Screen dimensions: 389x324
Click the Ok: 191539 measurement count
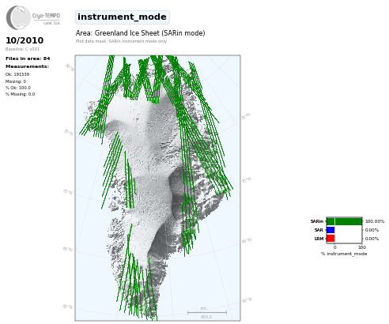point(17,74)
